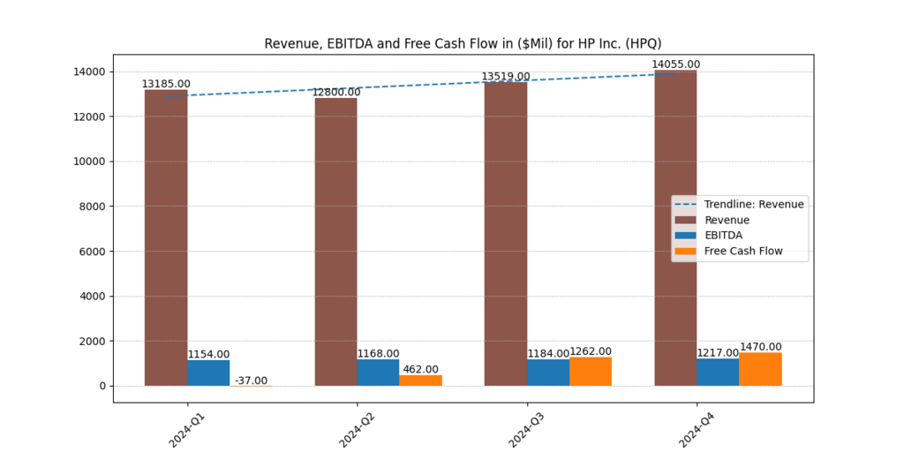Click the 2024-Q4 Free Cash Flow bar
Image resolution: width=904 pixels, height=452 pixels.
tap(760, 369)
